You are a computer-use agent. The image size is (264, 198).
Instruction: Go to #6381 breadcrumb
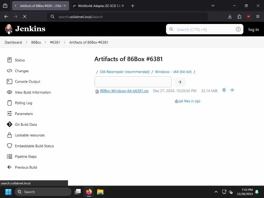(x=55, y=42)
